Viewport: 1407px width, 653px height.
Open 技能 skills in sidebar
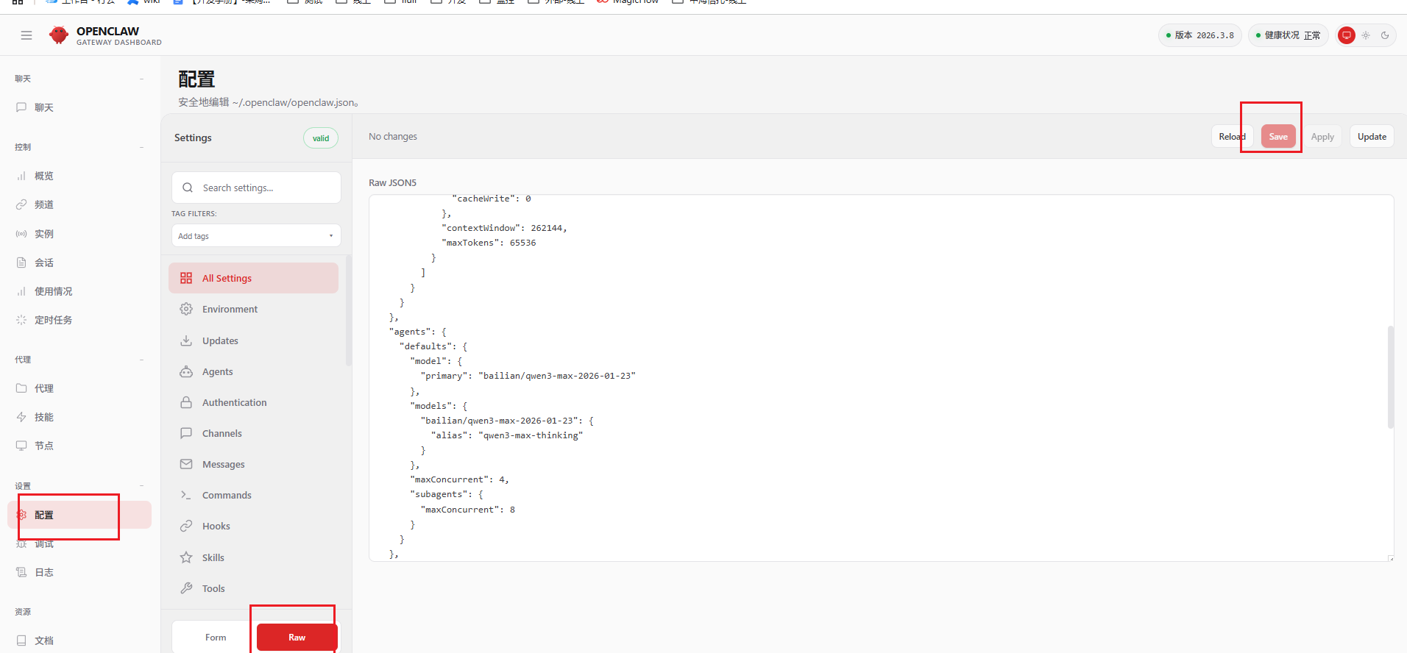[79, 417]
